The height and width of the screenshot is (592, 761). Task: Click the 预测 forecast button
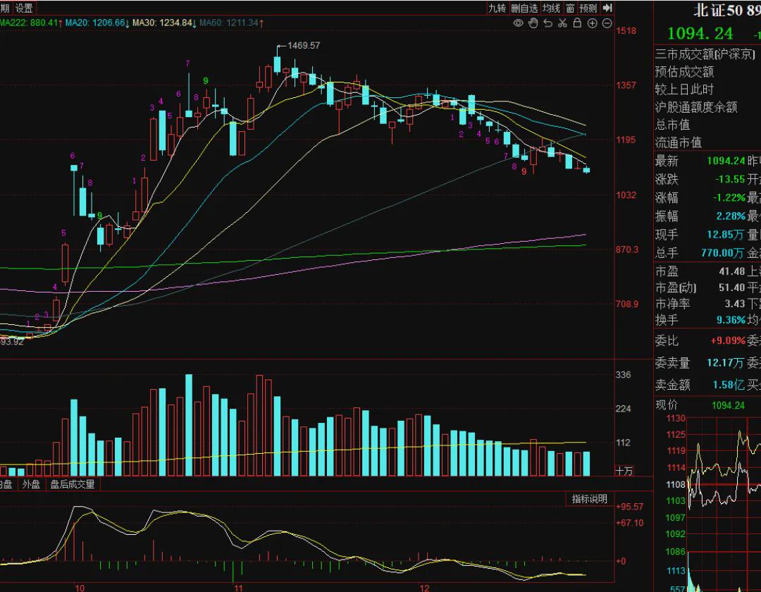(588, 8)
